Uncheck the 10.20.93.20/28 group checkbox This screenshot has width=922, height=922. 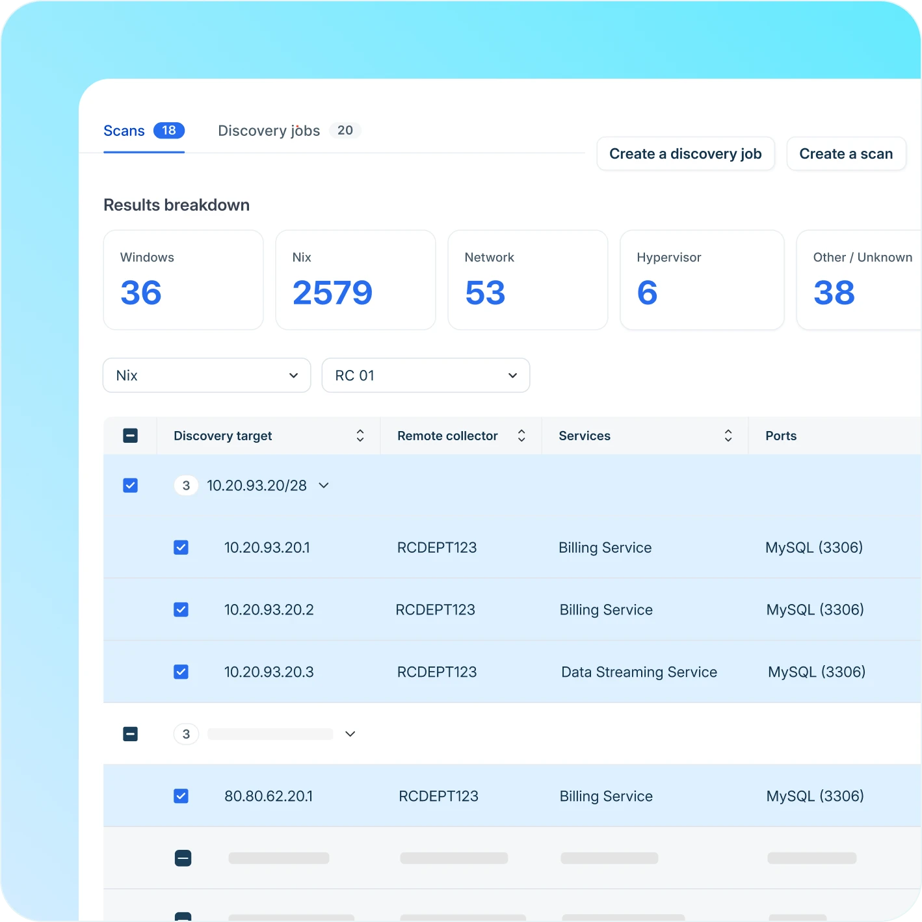(131, 486)
